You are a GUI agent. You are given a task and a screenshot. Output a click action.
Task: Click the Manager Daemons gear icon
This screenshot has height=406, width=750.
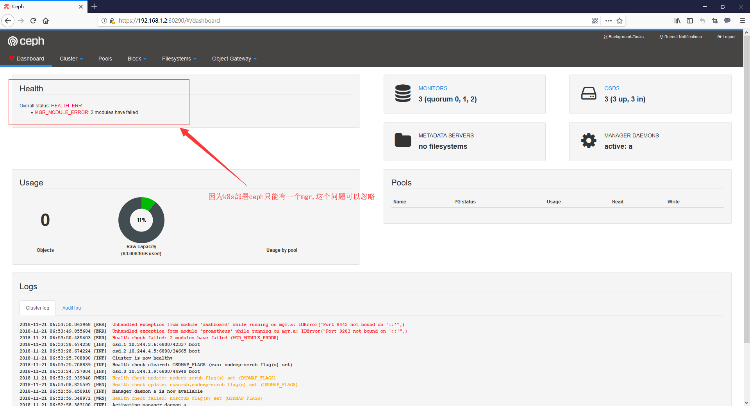point(589,141)
